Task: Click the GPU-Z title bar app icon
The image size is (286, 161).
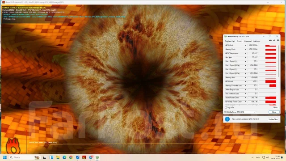Action: (x=225, y=37)
